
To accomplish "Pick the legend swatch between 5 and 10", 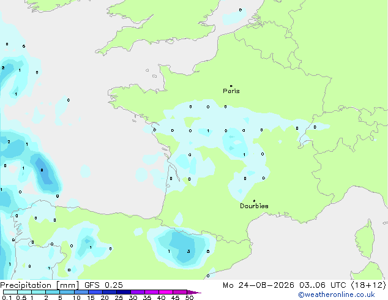I will pos(67,292).
